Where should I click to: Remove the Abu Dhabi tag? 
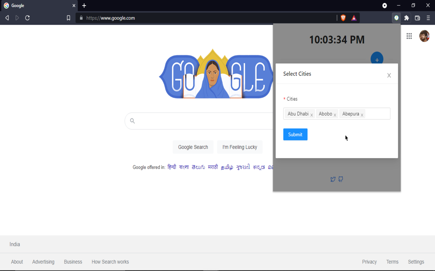coord(312,115)
